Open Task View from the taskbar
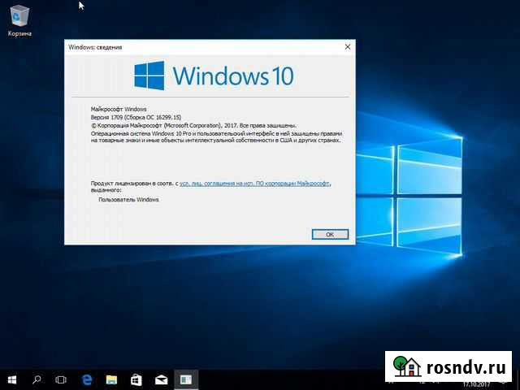Viewport: 520px width, 390px height. [x=61, y=379]
